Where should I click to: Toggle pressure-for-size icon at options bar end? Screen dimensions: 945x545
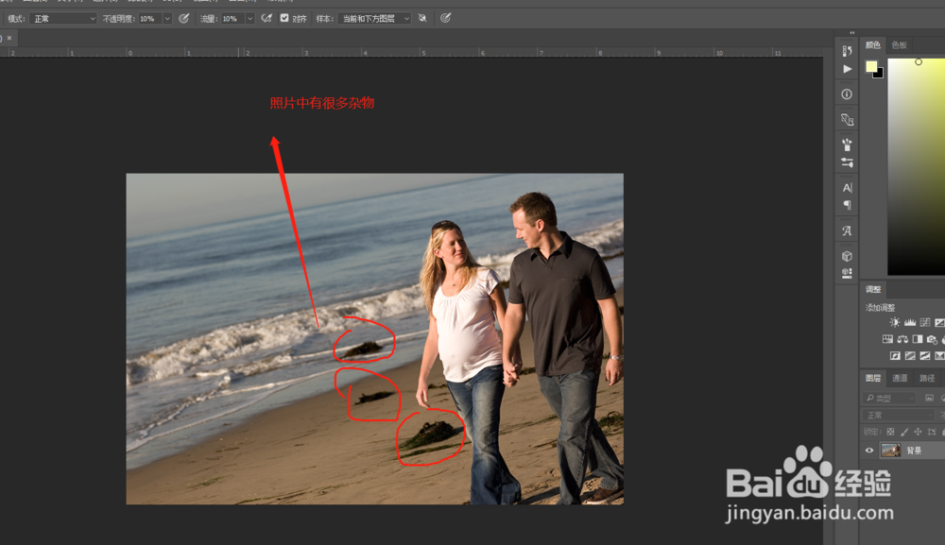point(445,18)
